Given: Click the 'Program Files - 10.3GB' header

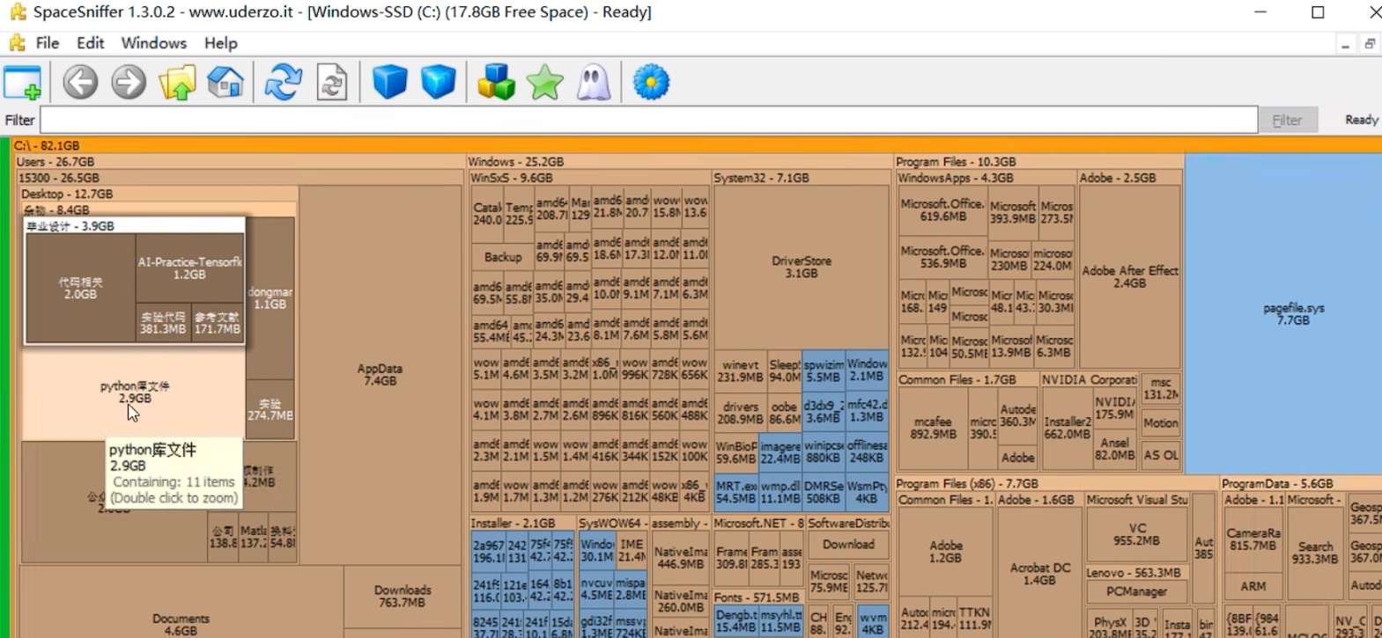Looking at the screenshot, I should point(956,162).
